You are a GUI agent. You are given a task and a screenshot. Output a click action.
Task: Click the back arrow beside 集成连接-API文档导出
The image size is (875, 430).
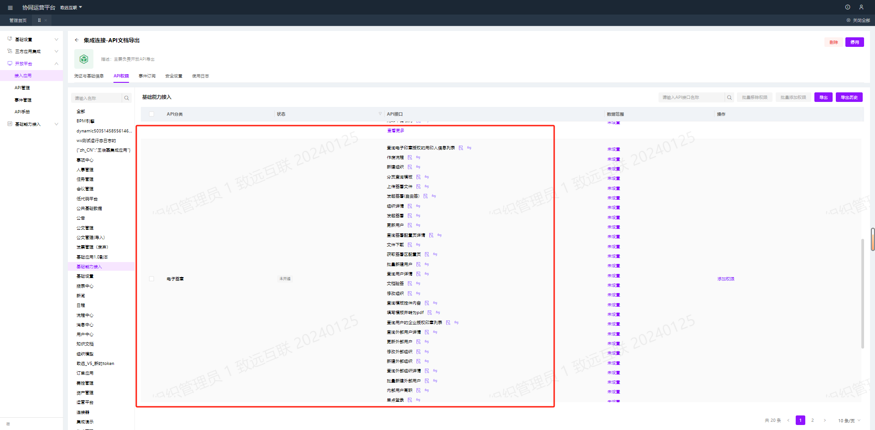[77, 40]
